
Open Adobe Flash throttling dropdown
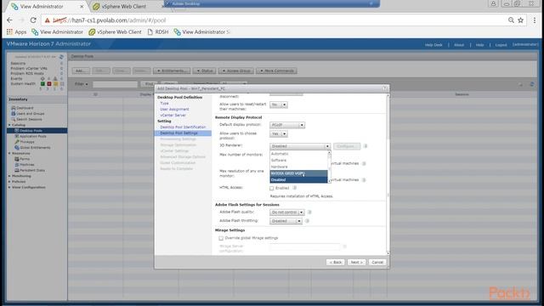tap(286, 221)
